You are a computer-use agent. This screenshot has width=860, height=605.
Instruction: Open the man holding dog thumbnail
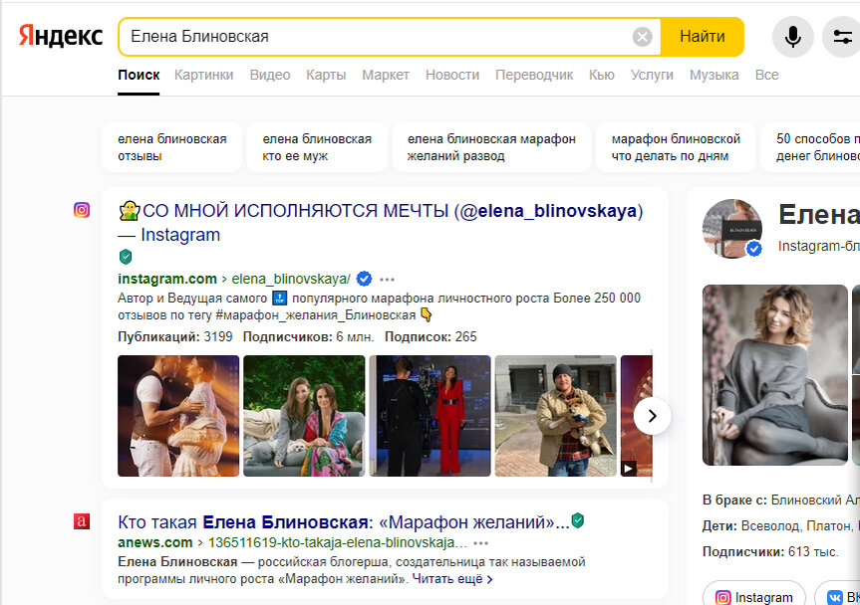click(556, 416)
